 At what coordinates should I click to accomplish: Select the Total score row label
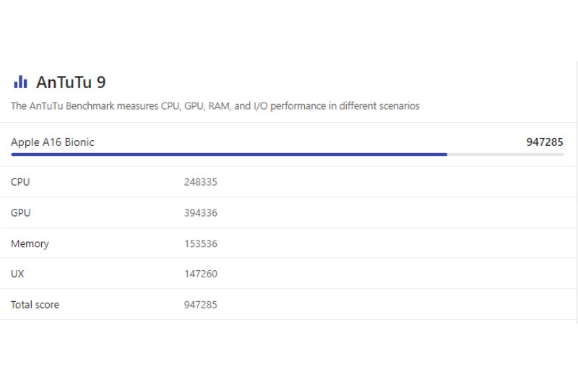click(x=35, y=305)
